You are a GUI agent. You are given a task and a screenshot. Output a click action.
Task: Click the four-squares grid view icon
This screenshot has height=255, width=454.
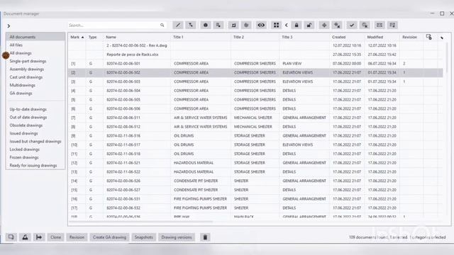point(276,25)
